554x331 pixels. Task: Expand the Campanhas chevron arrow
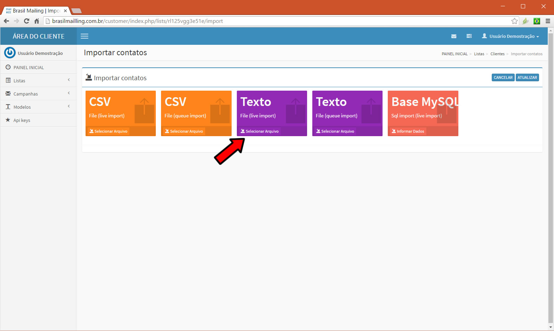(69, 93)
